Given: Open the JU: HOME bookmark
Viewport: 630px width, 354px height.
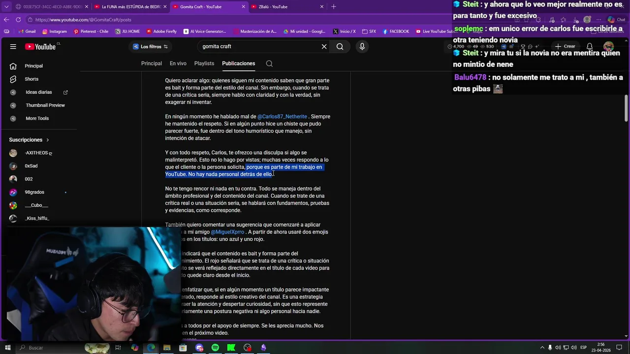Looking at the screenshot, I should (127, 31).
